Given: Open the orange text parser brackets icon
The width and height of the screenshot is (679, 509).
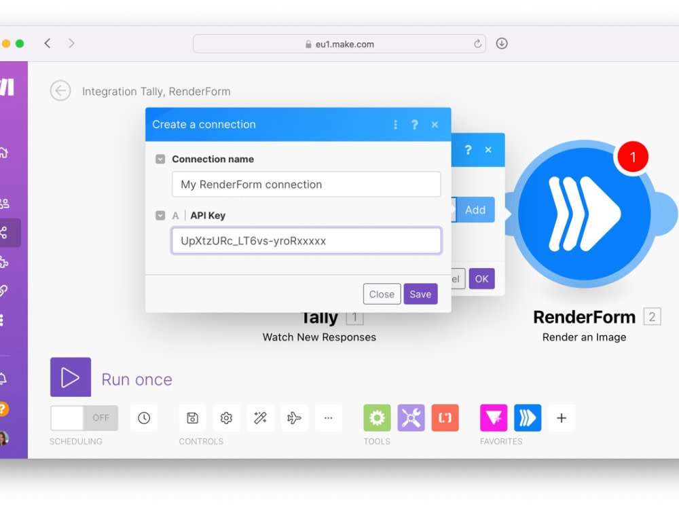Looking at the screenshot, I should click(x=445, y=417).
